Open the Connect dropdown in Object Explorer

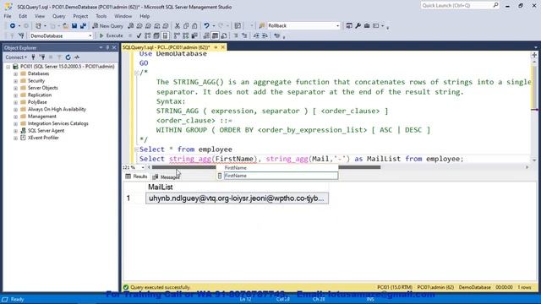(16, 57)
